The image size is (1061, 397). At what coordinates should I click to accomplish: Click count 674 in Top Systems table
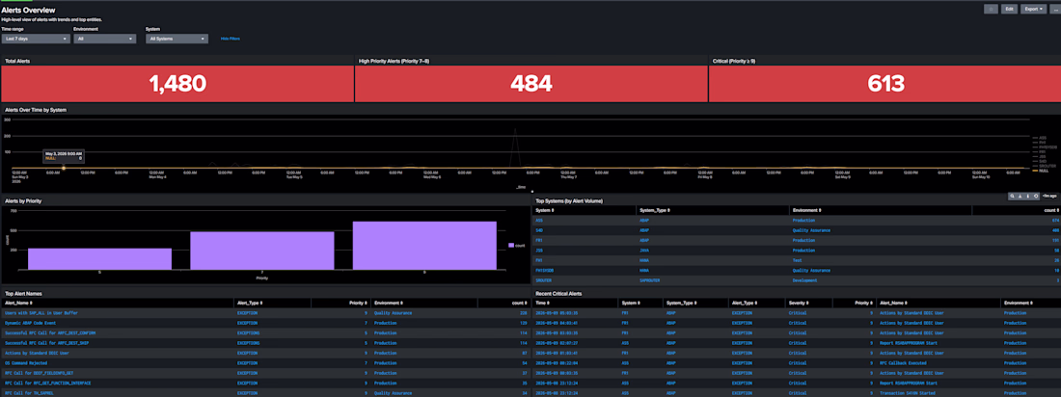coord(1055,220)
